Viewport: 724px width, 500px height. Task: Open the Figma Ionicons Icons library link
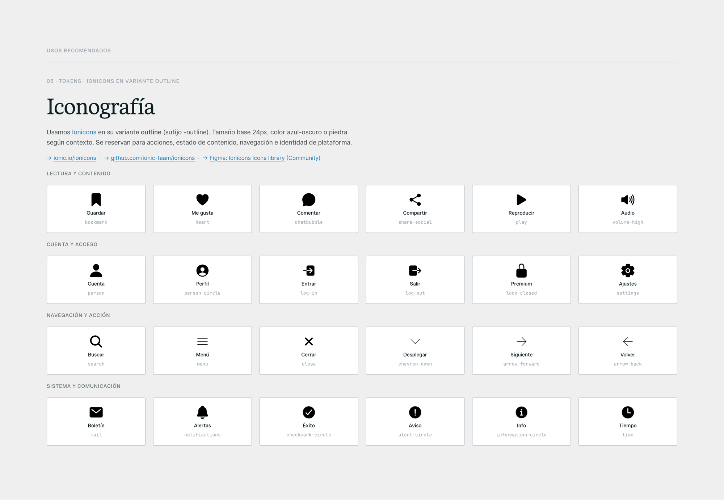pos(247,158)
